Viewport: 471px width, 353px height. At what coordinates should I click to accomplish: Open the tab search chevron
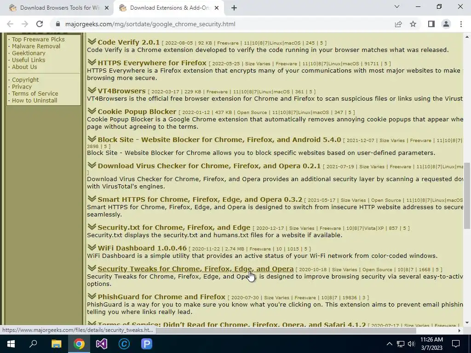click(x=397, y=6)
